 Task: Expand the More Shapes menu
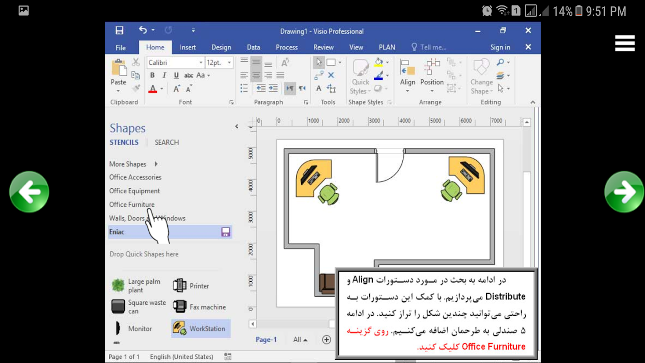134,164
